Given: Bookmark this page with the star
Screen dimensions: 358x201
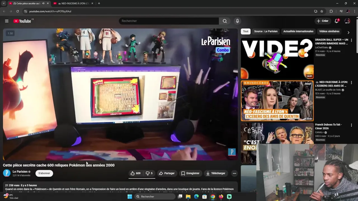Looking at the screenshot, I should pos(322,11).
